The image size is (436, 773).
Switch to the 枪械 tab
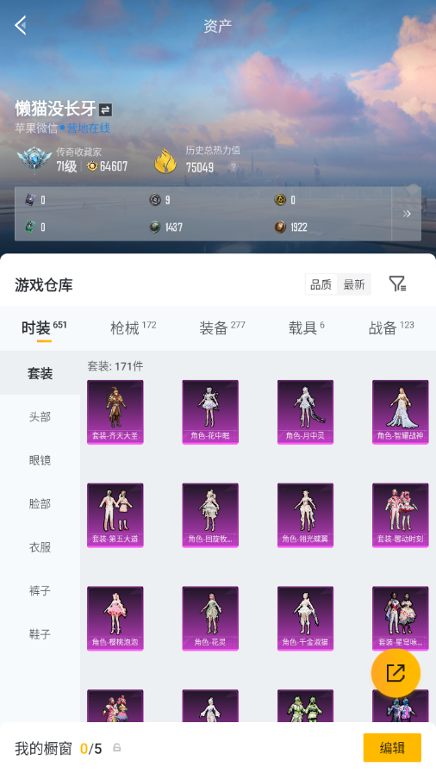(133, 327)
